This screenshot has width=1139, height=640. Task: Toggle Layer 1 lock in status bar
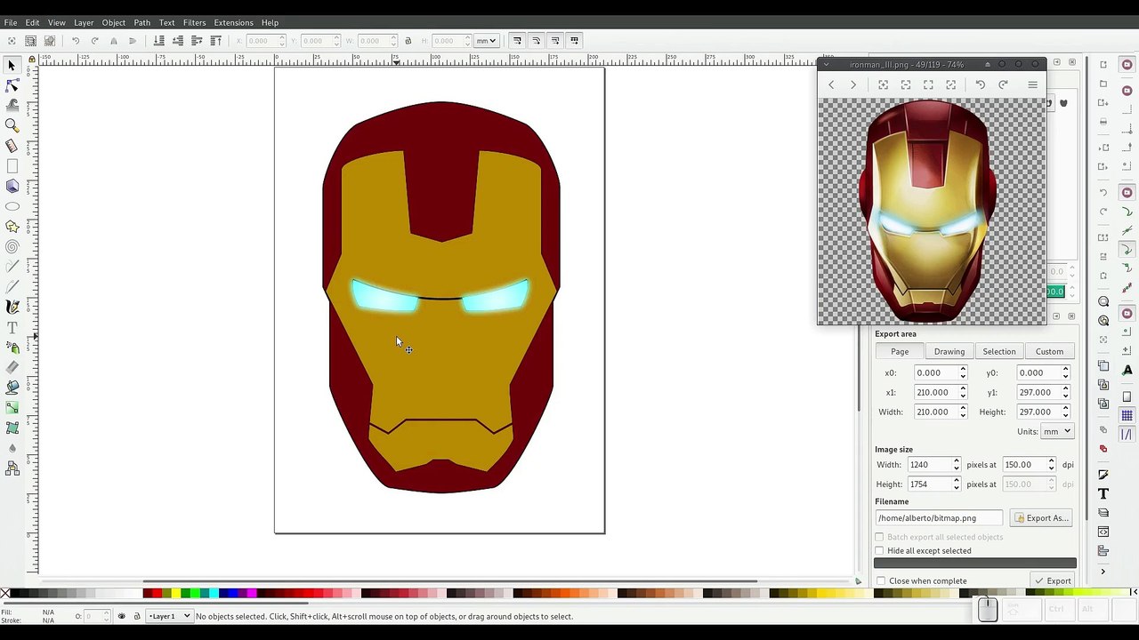click(x=136, y=616)
